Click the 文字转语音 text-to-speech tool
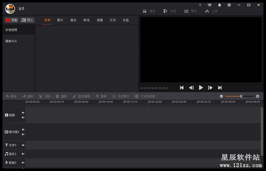266x171 pixels. point(145,96)
